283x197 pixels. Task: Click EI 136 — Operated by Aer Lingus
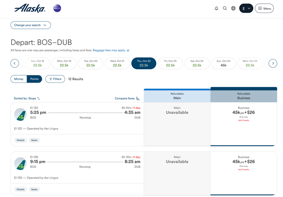(36, 178)
